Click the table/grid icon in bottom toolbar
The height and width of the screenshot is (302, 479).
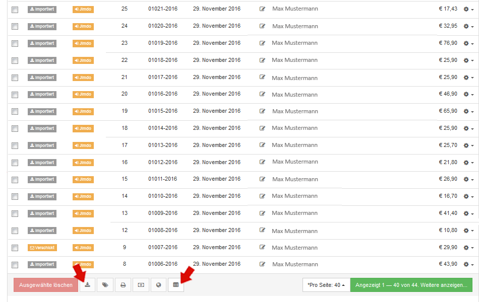(176, 285)
